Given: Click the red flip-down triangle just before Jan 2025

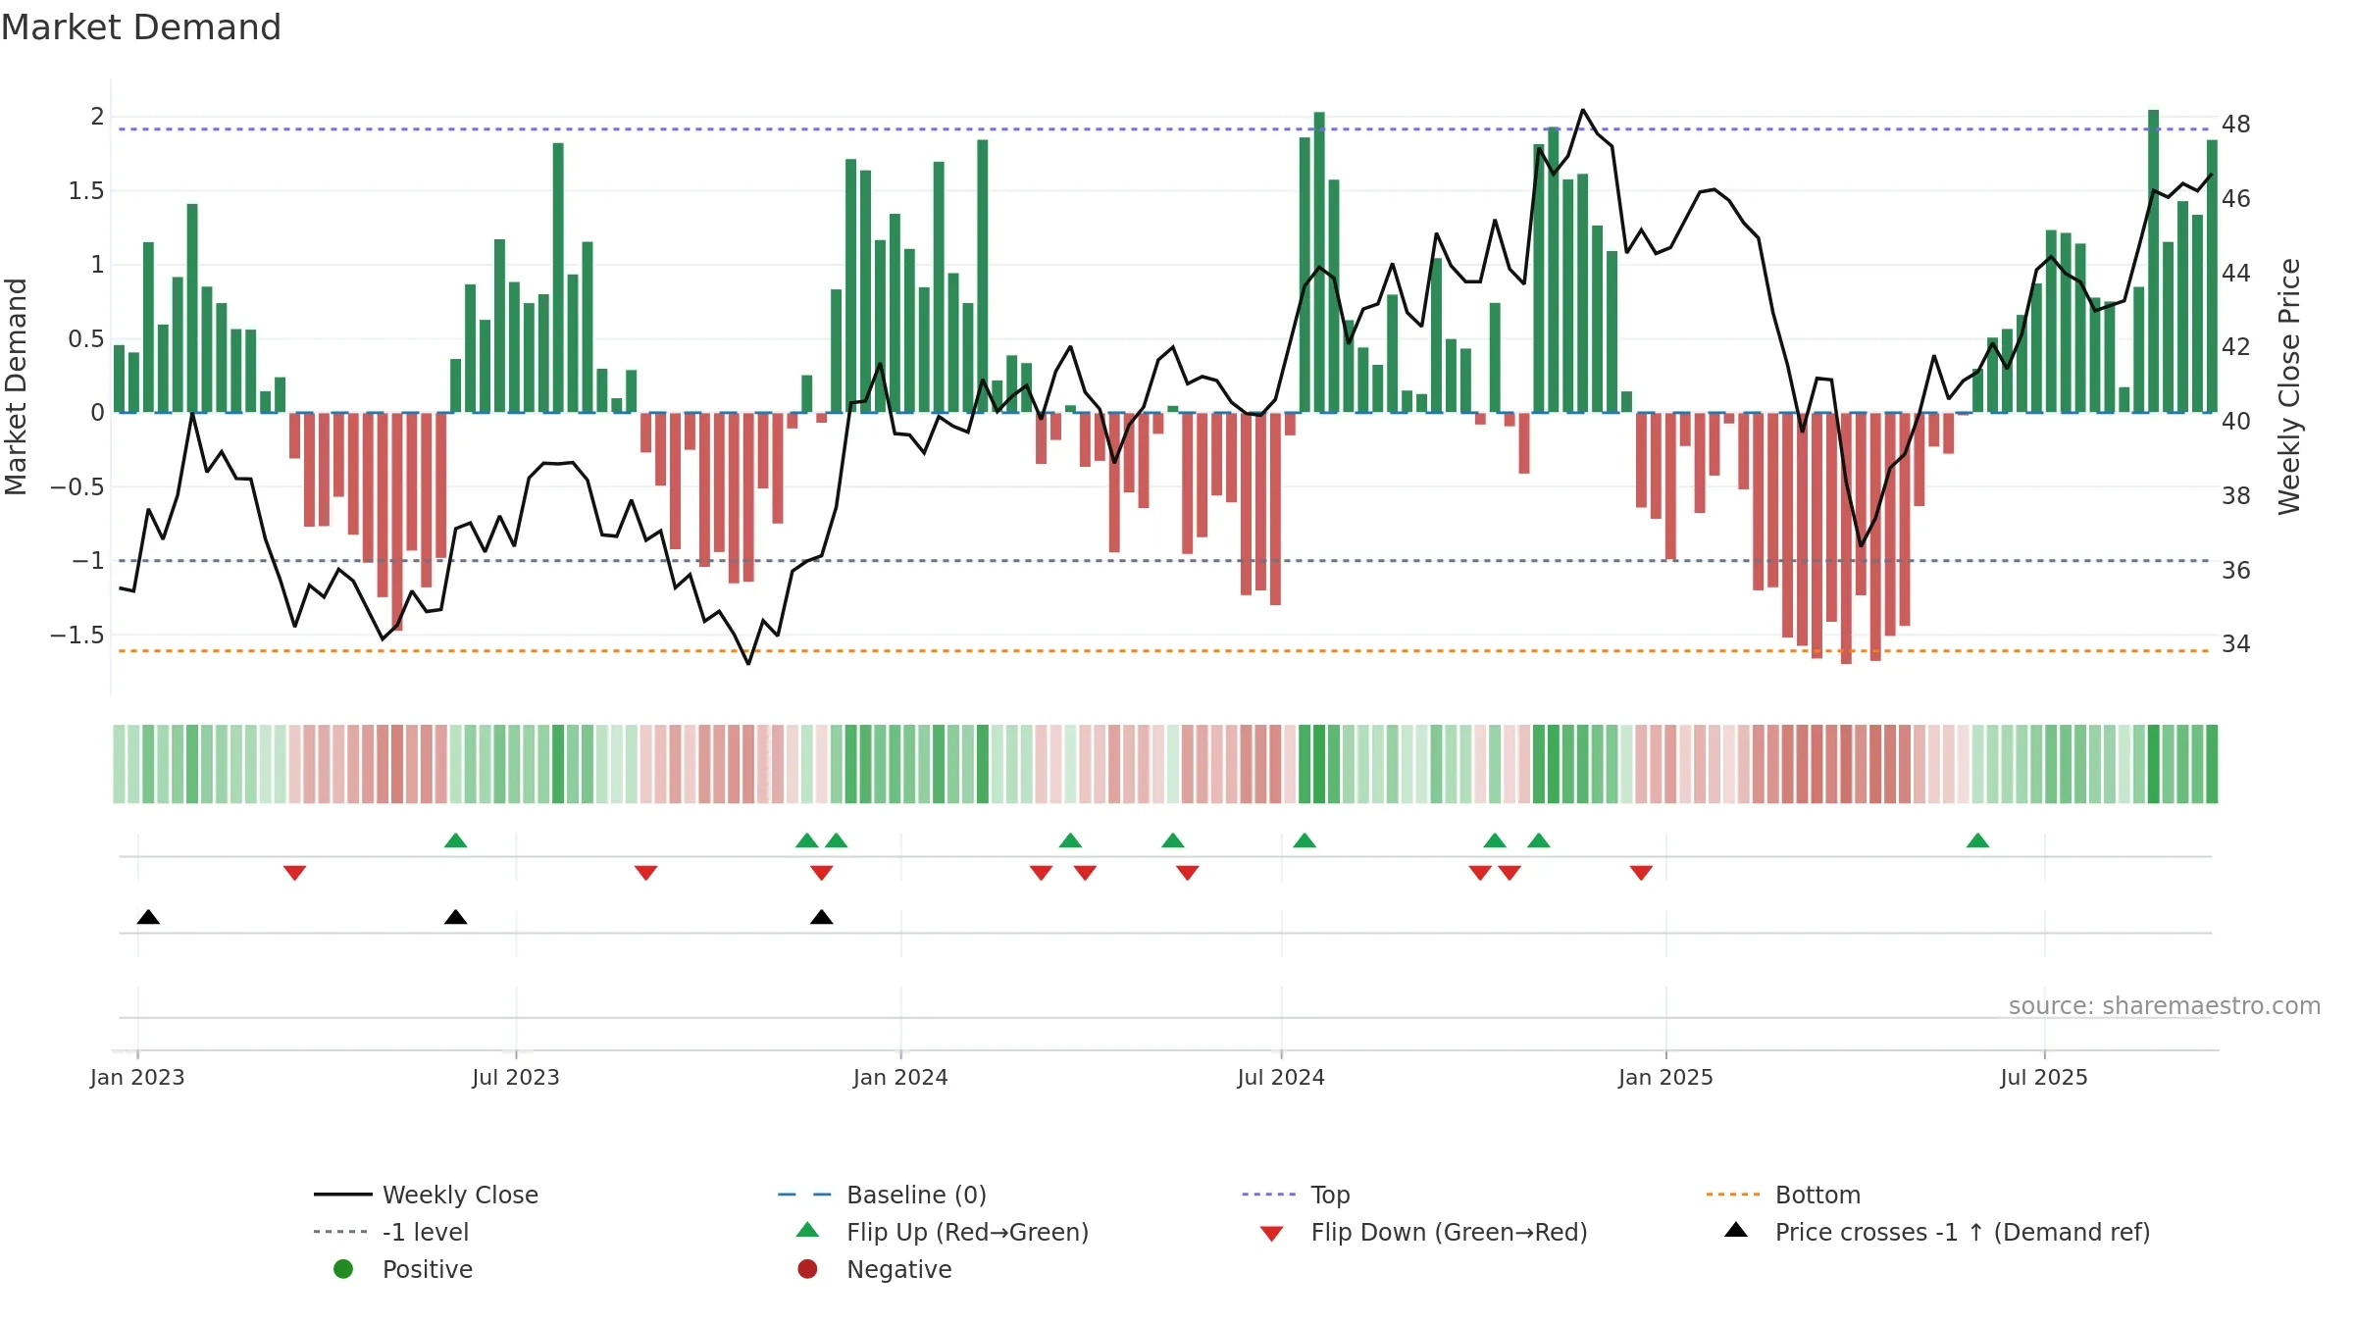Looking at the screenshot, I should 1641,873.
